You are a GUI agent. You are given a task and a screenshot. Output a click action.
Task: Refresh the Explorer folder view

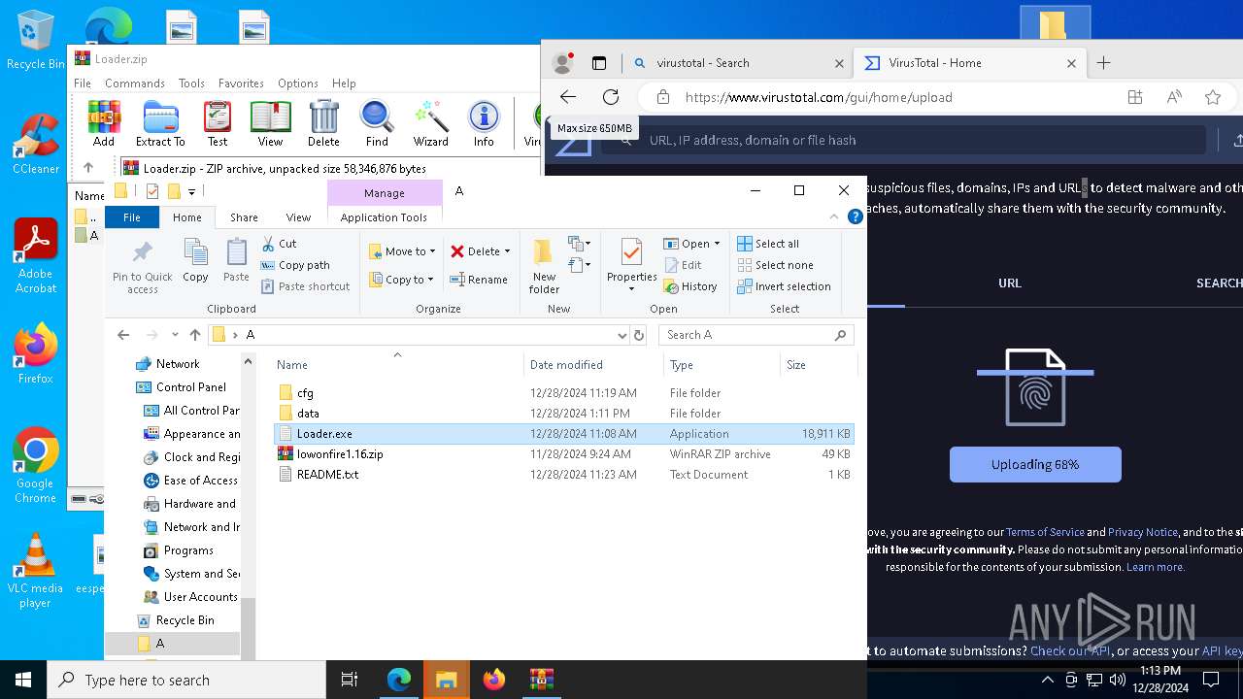639,335
